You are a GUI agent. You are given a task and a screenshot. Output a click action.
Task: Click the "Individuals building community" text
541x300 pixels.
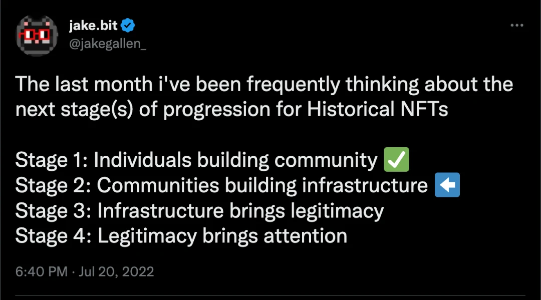(235, 160)
